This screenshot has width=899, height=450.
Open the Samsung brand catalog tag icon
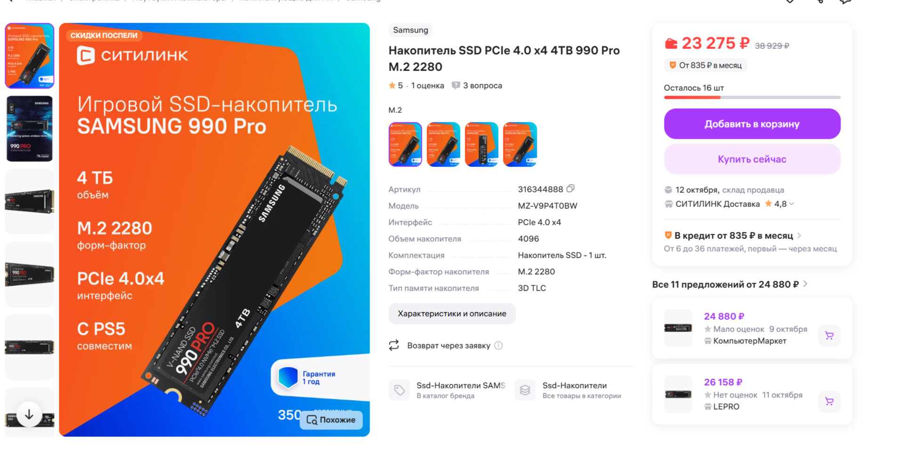(x=399, y=390)
